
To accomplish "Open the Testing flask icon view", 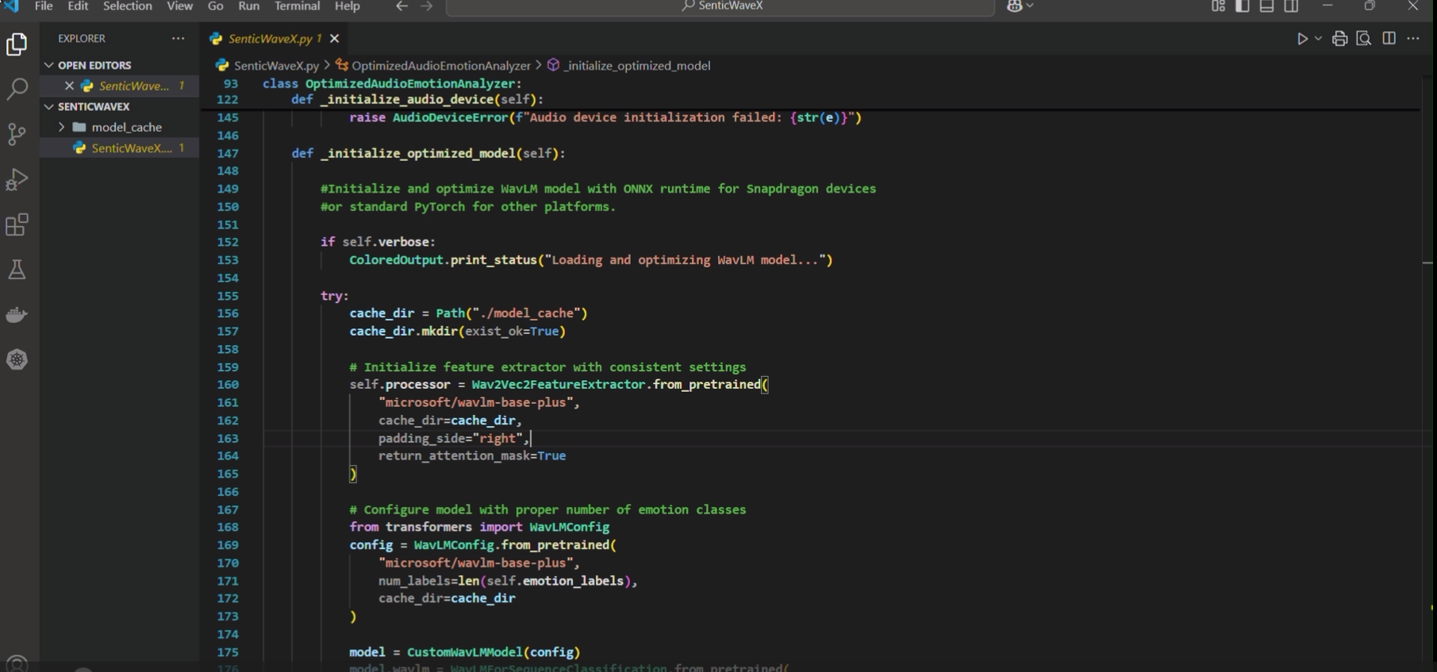I will [17, 270].
